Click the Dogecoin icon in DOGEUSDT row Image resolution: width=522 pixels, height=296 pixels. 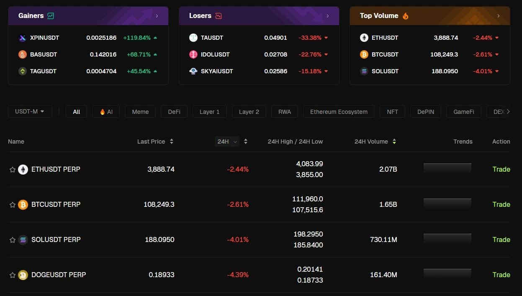point(23,275)
